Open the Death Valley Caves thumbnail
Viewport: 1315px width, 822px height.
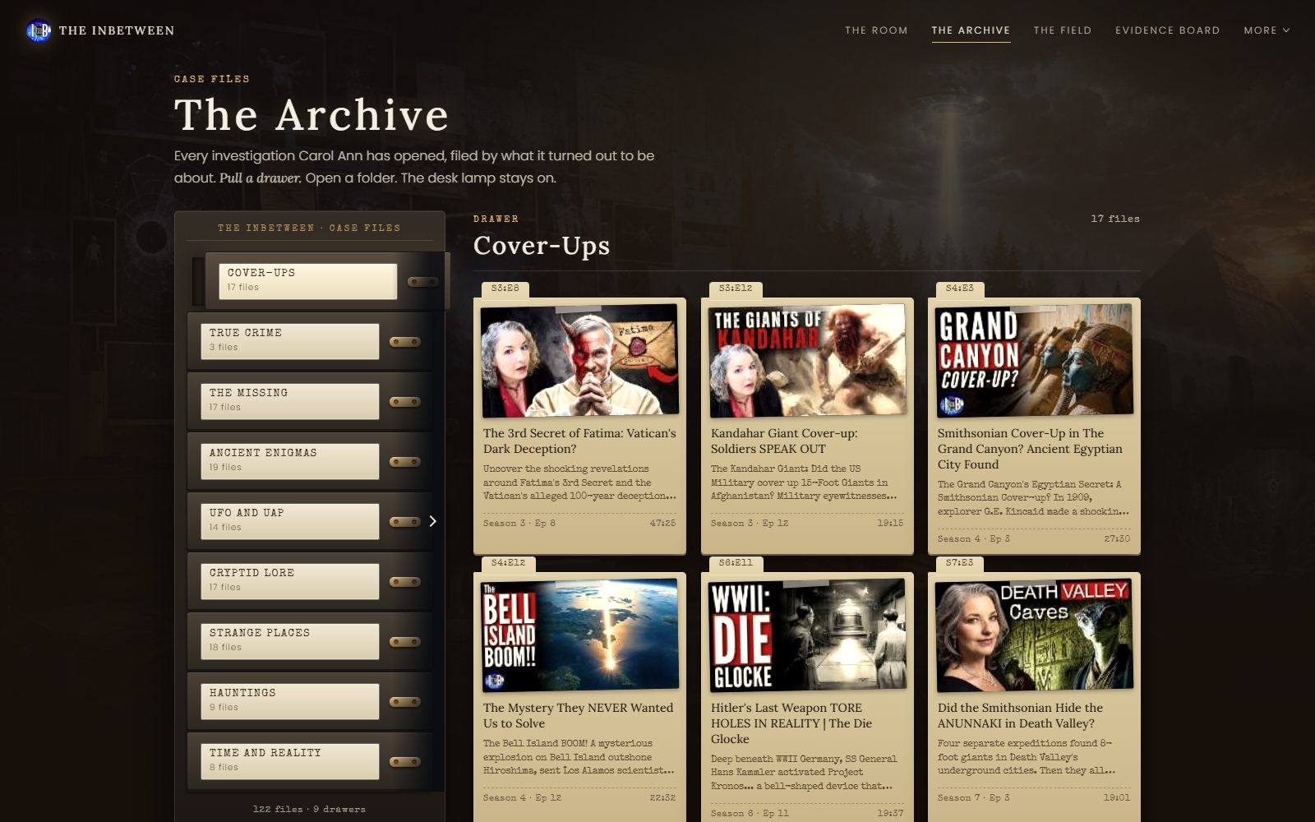pyautogui.click(x=1034, y=635)
